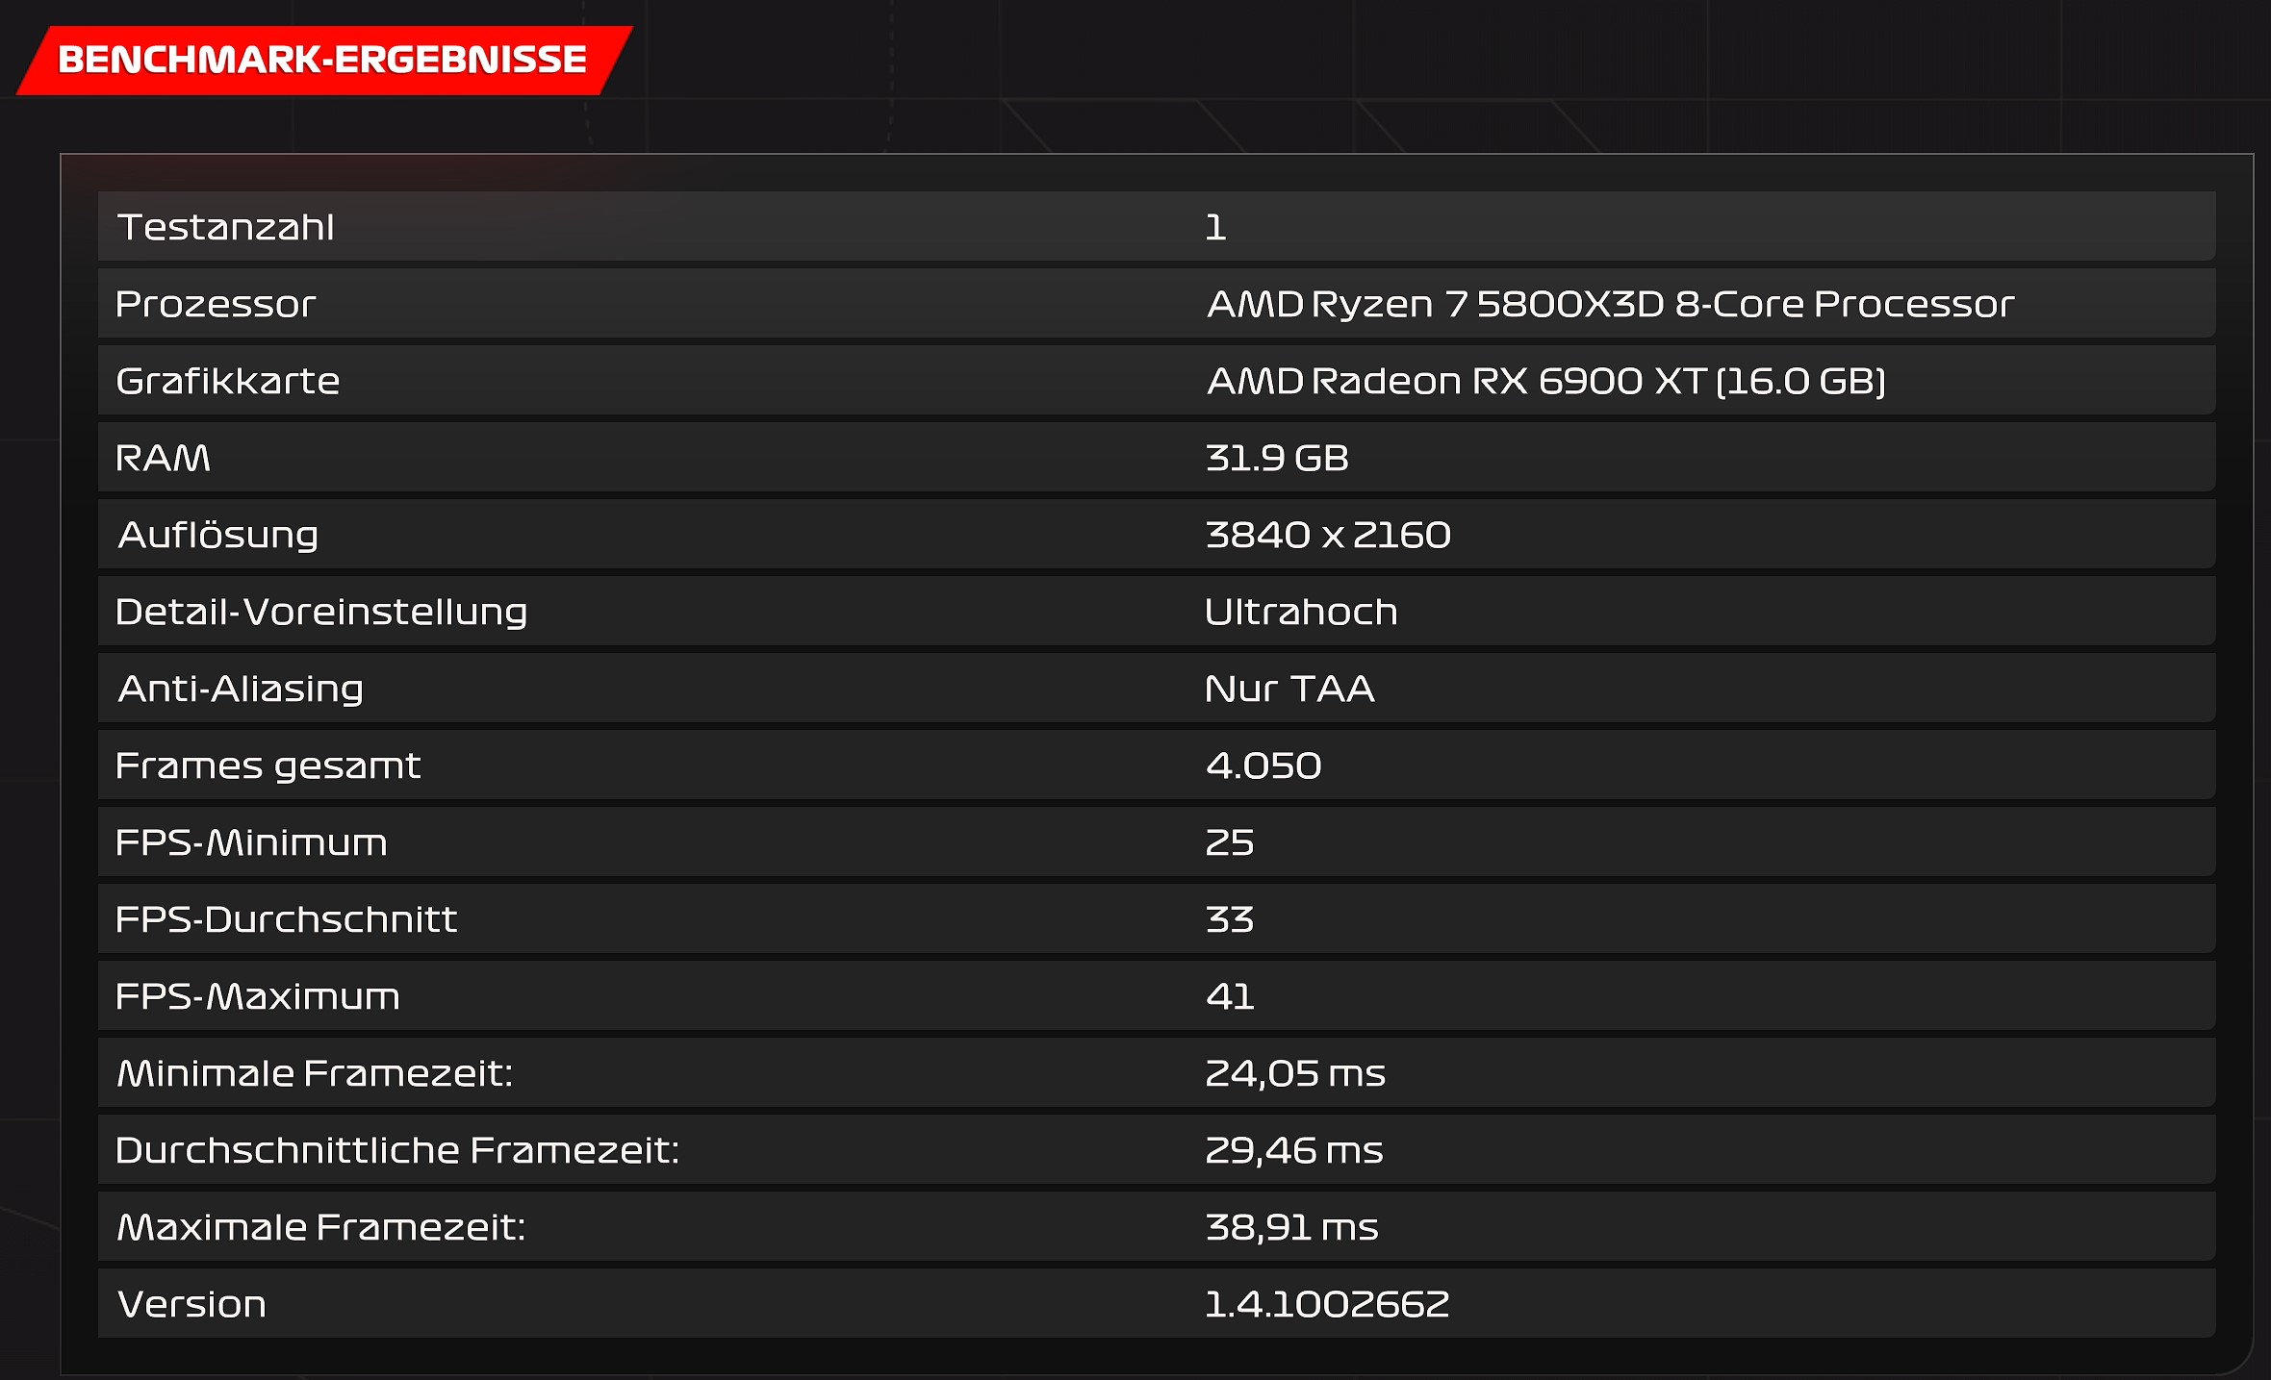Click the Benchmark-Ergebnisse red header banner

(322, 60)
